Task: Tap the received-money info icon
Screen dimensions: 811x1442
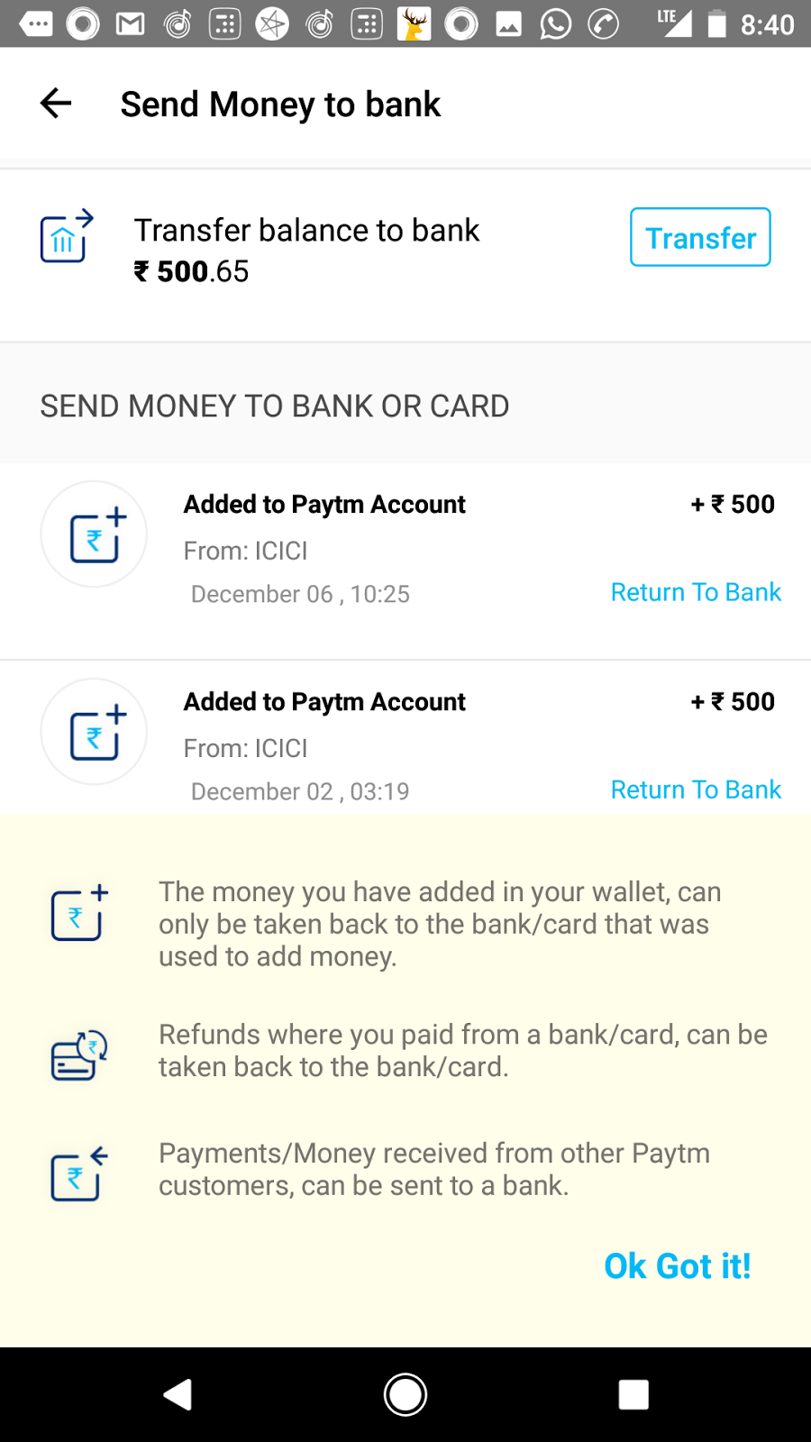Action: [x=79, y=1173]
